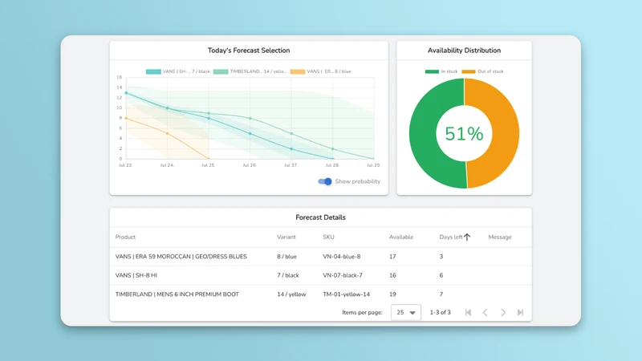Click Available value 17
The width and height of the screenshot is (642, 361).
click(x=392, y=257)
